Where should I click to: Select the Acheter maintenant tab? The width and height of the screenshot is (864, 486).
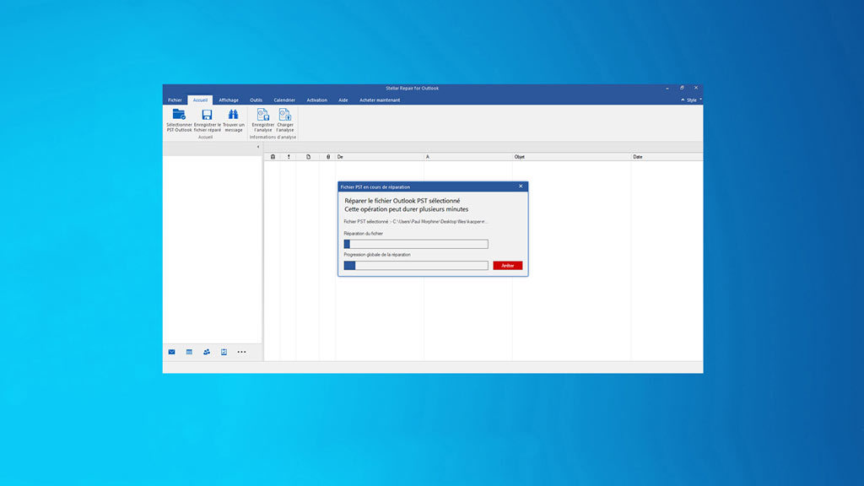(380, 100)
